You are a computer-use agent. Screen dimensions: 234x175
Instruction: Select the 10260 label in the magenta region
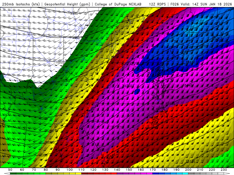point(127,86)
